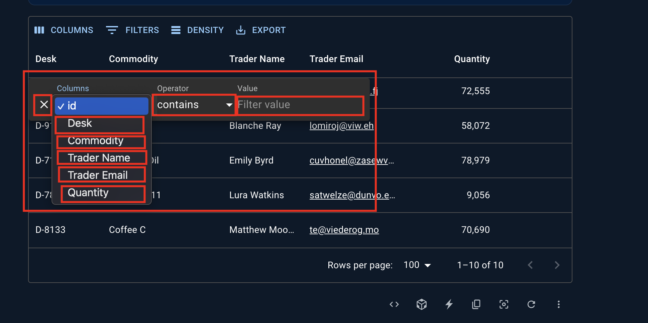Viewport: 648px width, 323px height.
Task: Sort by the Trader Email column header
Action: click(x=336, y=59)
